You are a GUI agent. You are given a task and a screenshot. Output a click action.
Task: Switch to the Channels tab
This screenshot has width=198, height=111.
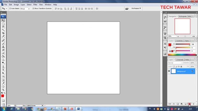click(180, 60)
